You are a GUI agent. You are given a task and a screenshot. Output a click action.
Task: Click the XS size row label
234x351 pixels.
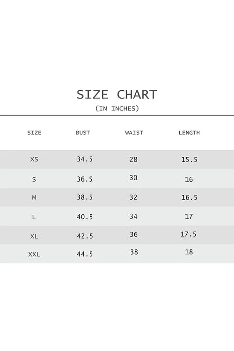click(x=34, y=160)
